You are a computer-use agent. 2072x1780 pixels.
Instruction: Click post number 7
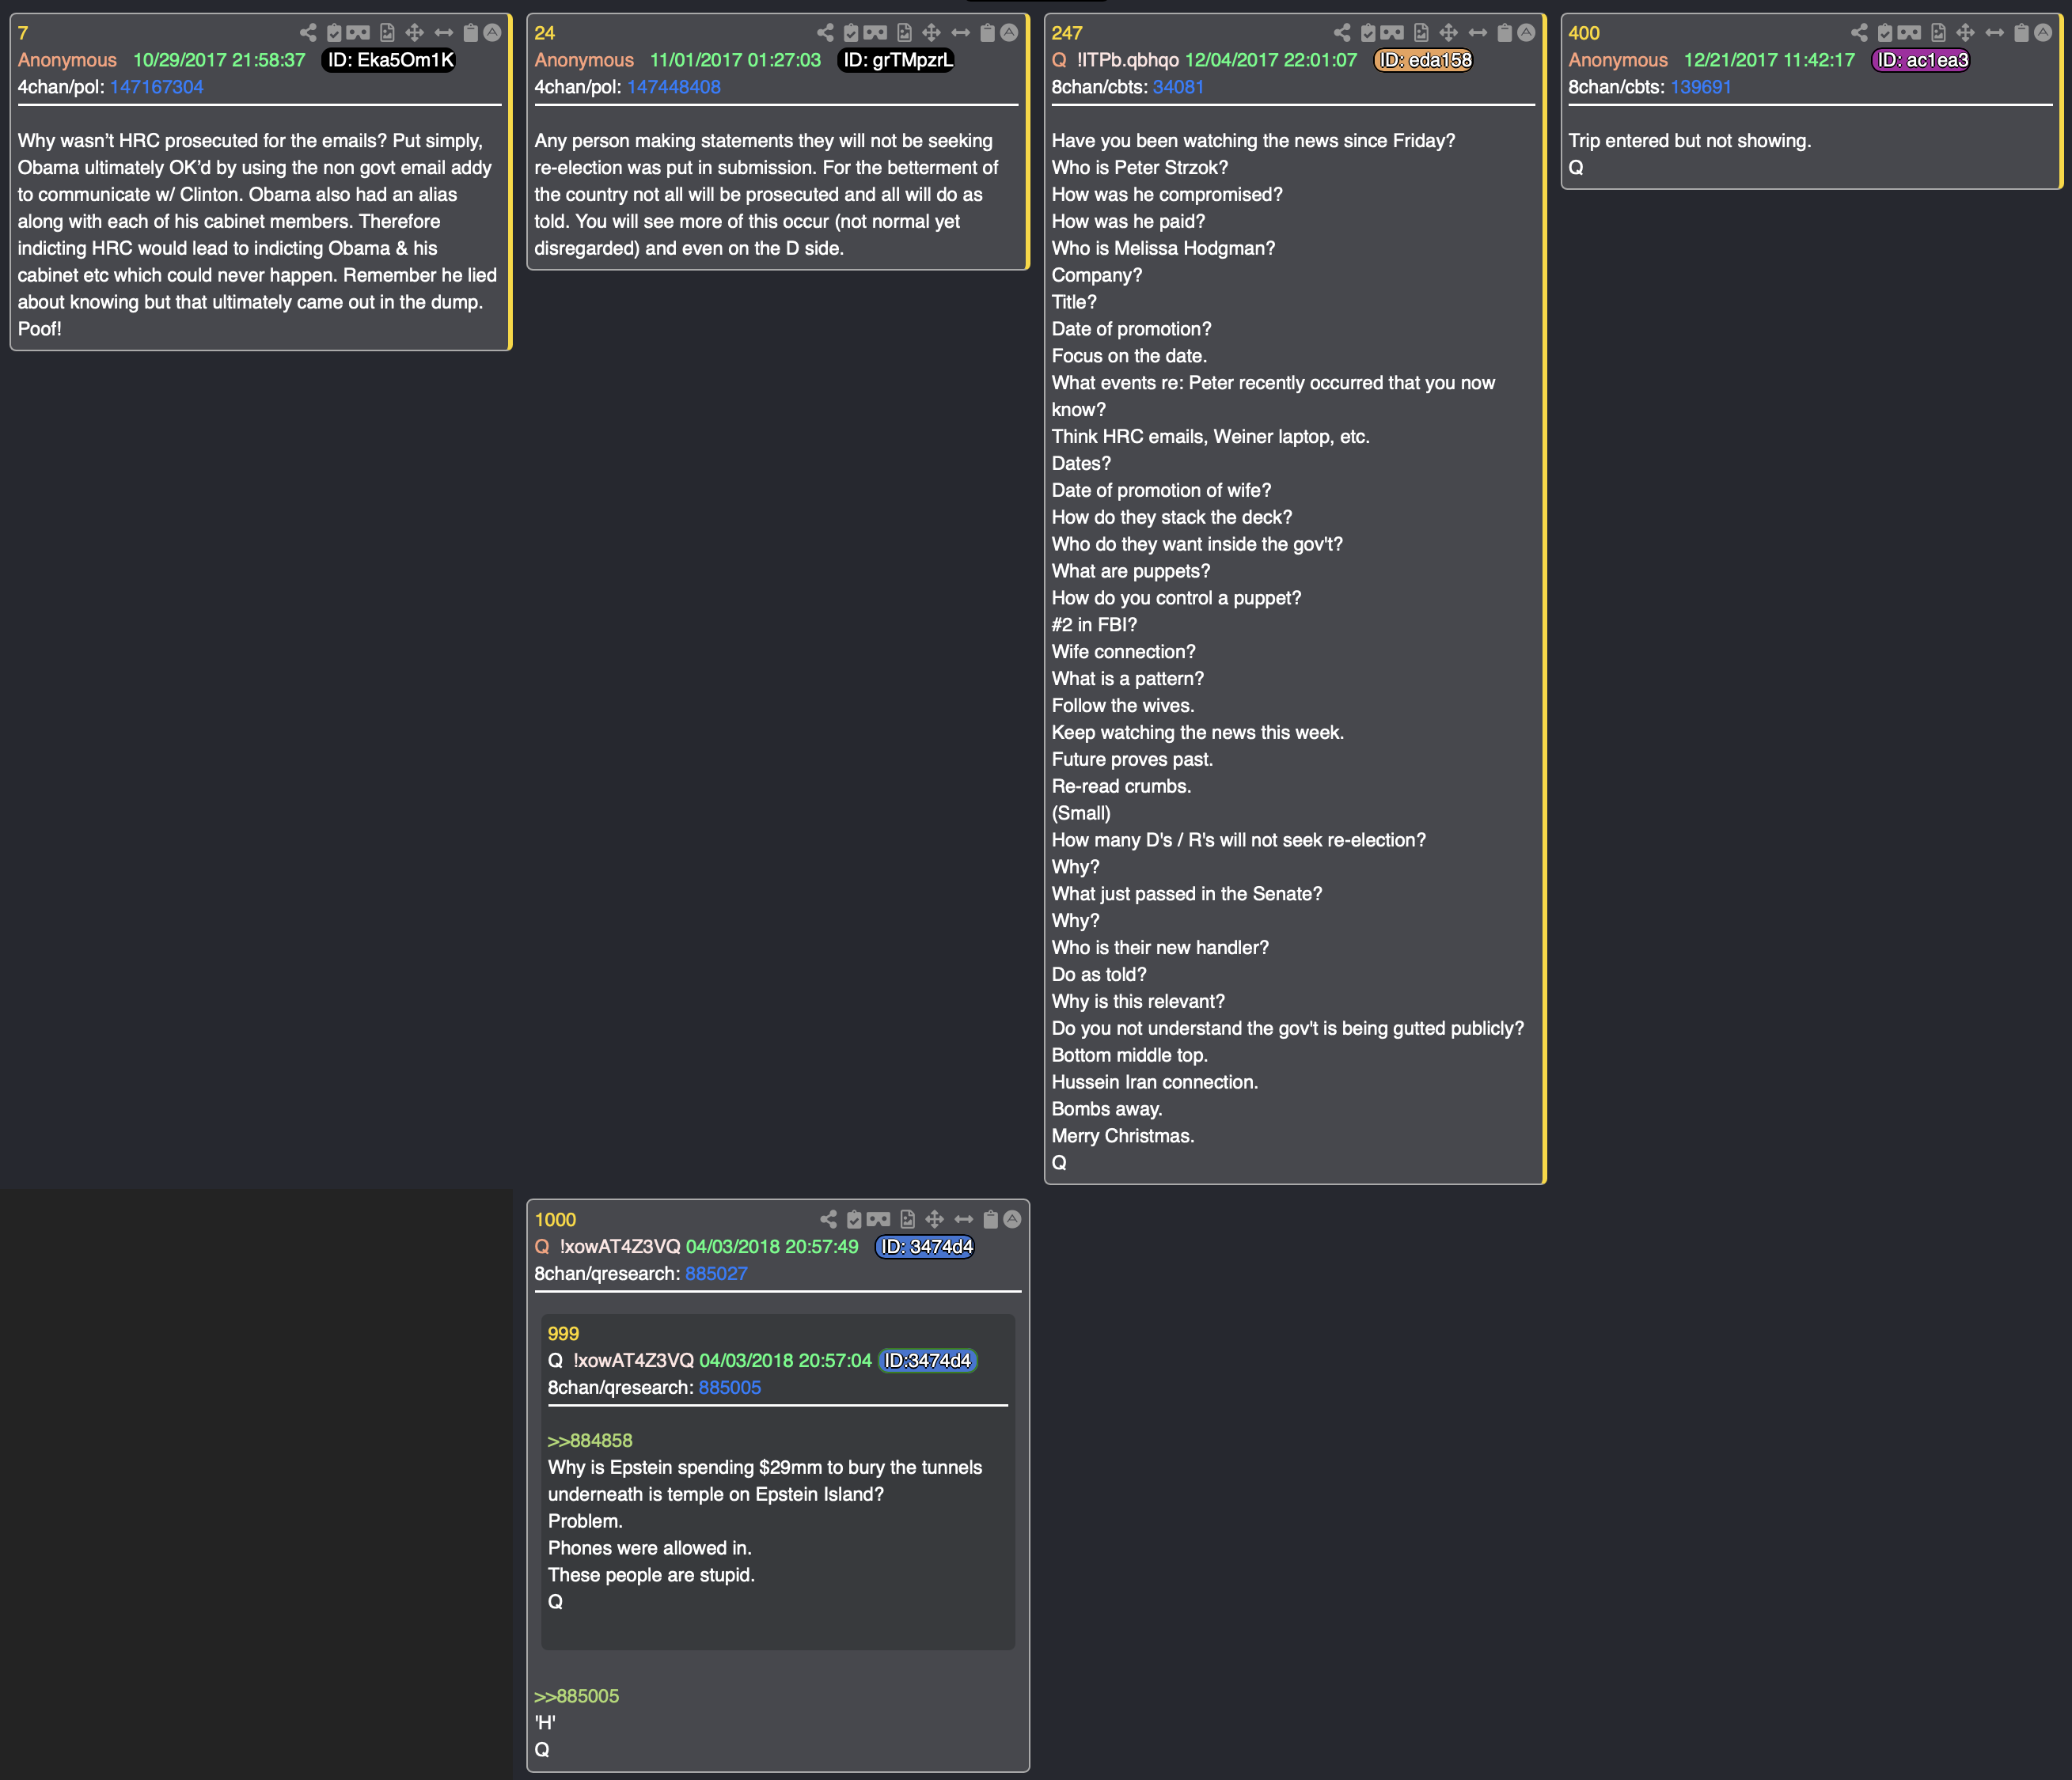(x=23, y=33)
